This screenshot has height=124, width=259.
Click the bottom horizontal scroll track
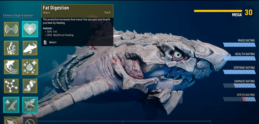click(124, 121)
